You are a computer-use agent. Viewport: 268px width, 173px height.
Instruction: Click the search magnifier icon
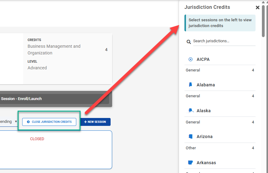click(x=189, y=42)
